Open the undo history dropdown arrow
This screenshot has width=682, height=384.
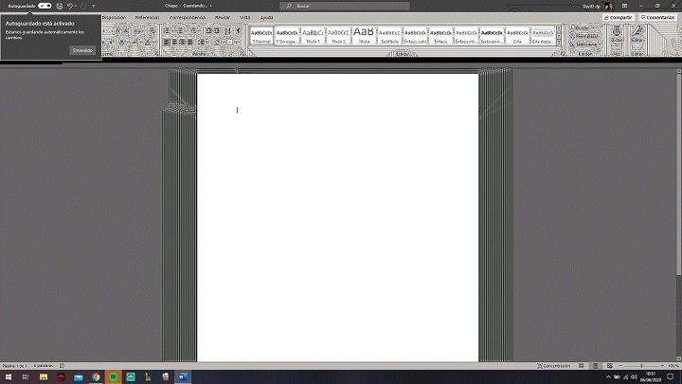[75, 6]
